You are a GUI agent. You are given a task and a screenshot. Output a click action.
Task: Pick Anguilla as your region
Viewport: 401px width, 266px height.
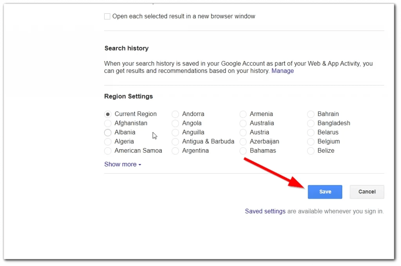[175, 132]
